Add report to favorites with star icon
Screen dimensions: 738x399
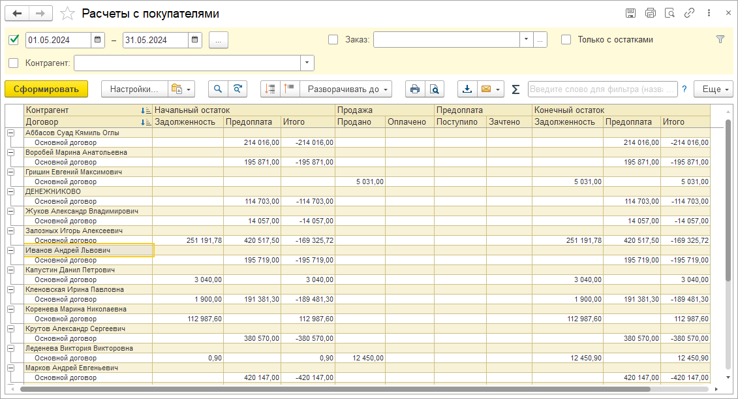click(67, 14)
